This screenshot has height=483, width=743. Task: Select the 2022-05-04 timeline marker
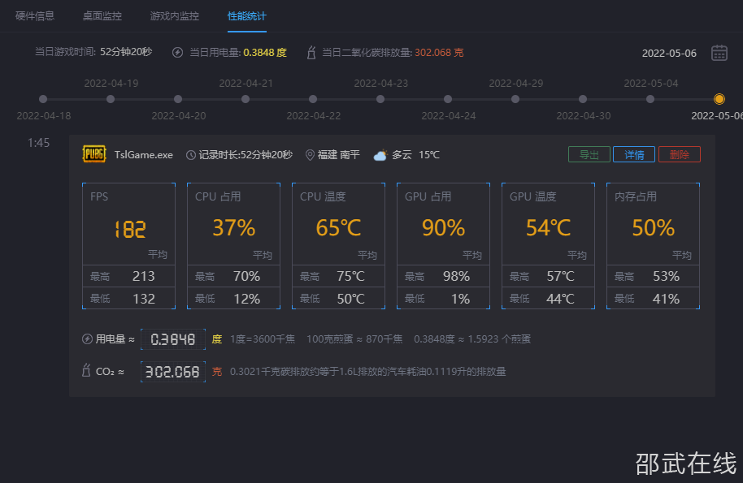pyautogui.click(x=650, y=99)
